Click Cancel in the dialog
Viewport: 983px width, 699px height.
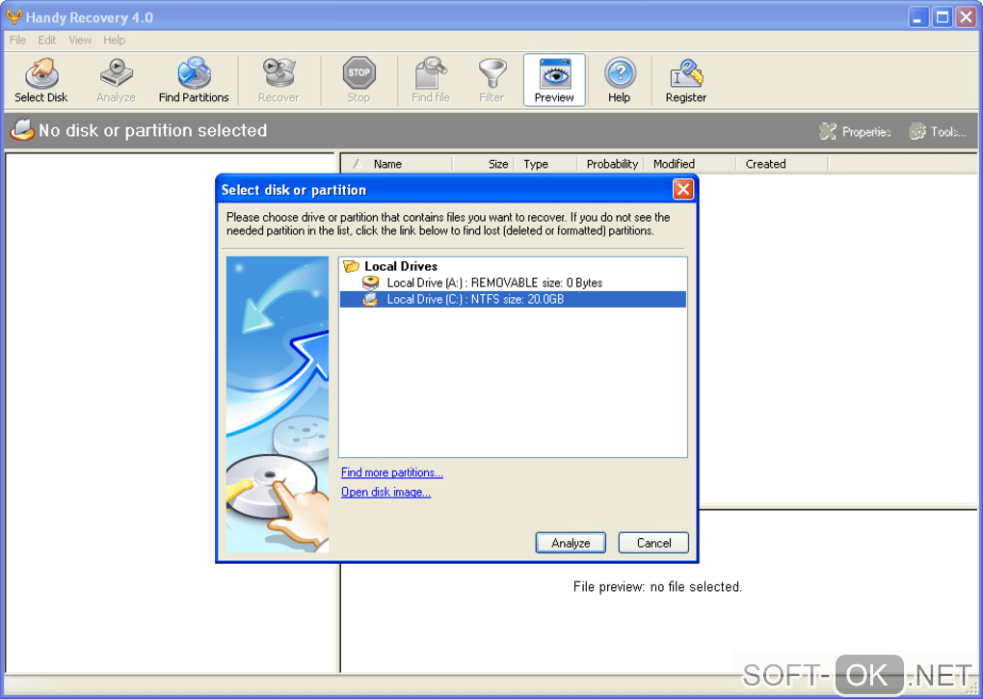653,543
